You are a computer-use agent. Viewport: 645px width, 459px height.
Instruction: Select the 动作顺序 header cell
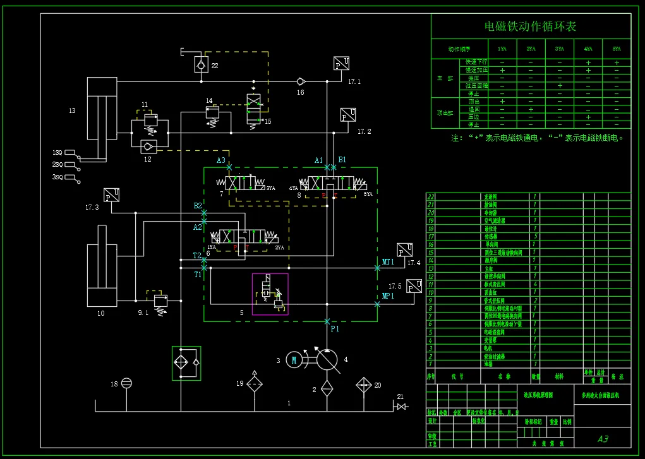pos(459,49)
